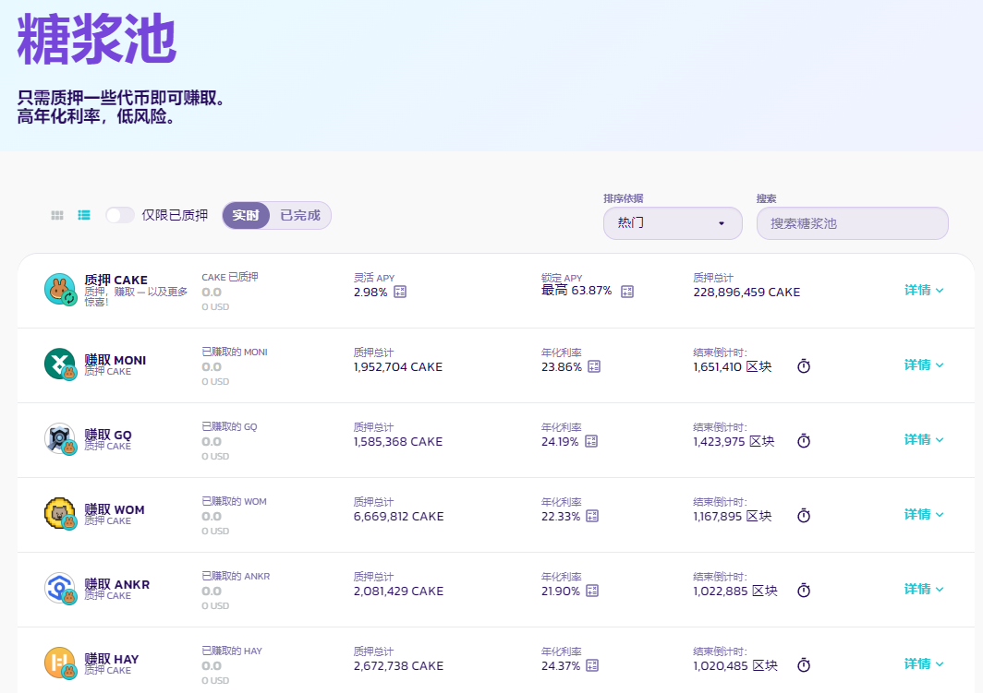Click the 赚取 WOM pool title

tap(115, 509)
